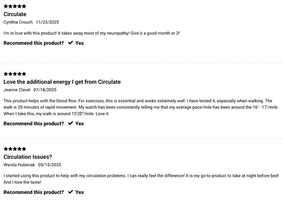This screenshot has height=202, width=283.
Task: Click reviewer name Cynthia Crouch
Action: (18, 22)
